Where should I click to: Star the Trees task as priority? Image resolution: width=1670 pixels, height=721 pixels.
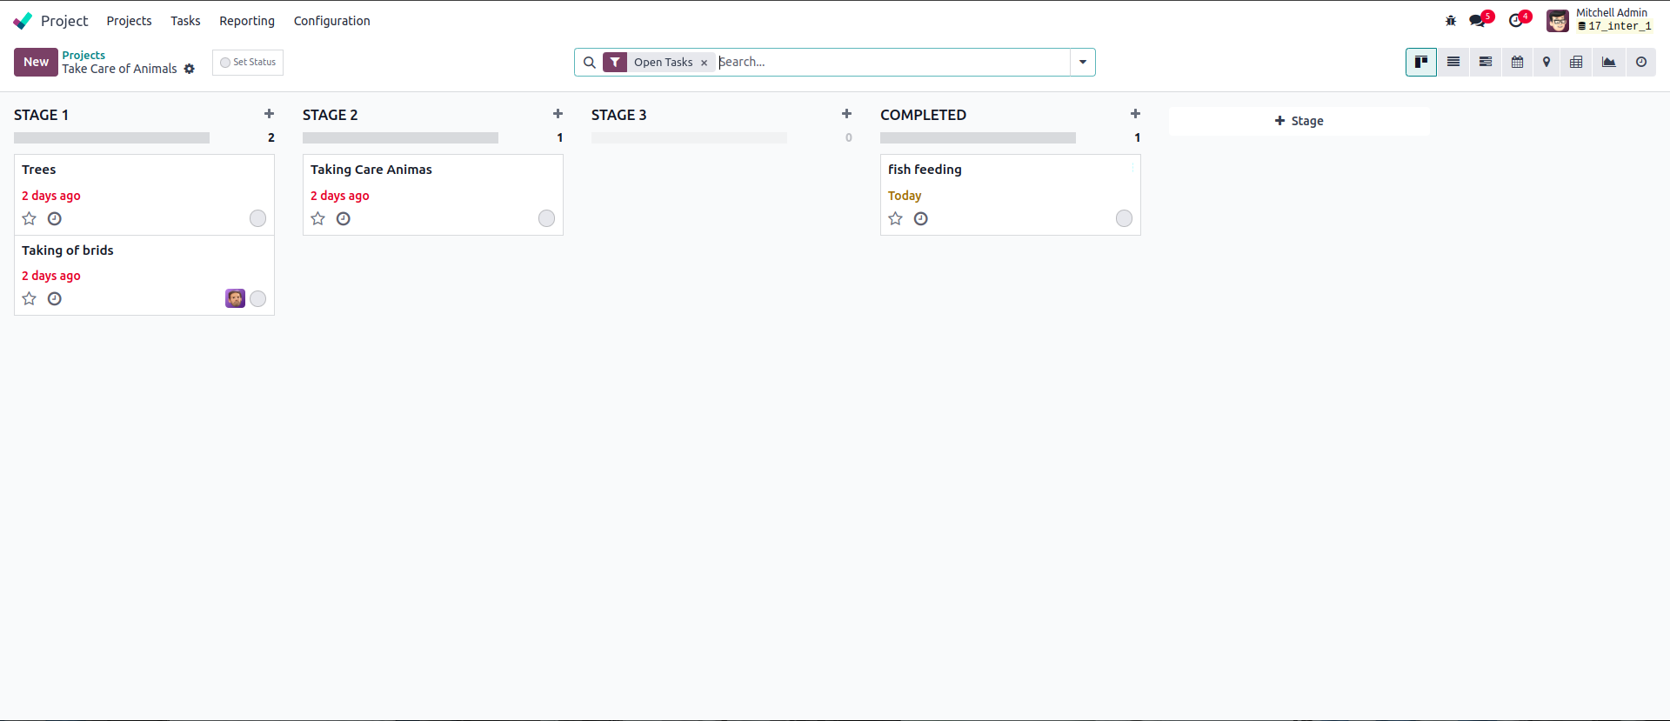30,218
